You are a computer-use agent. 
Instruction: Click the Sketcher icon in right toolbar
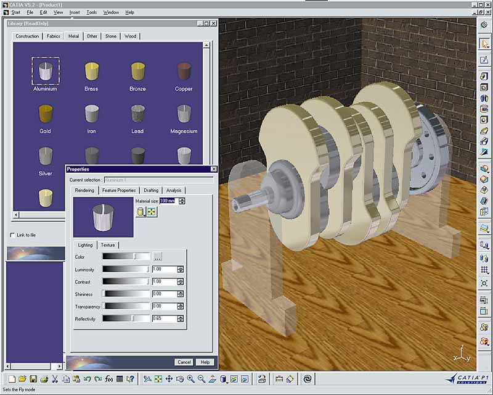pos(484,59)
